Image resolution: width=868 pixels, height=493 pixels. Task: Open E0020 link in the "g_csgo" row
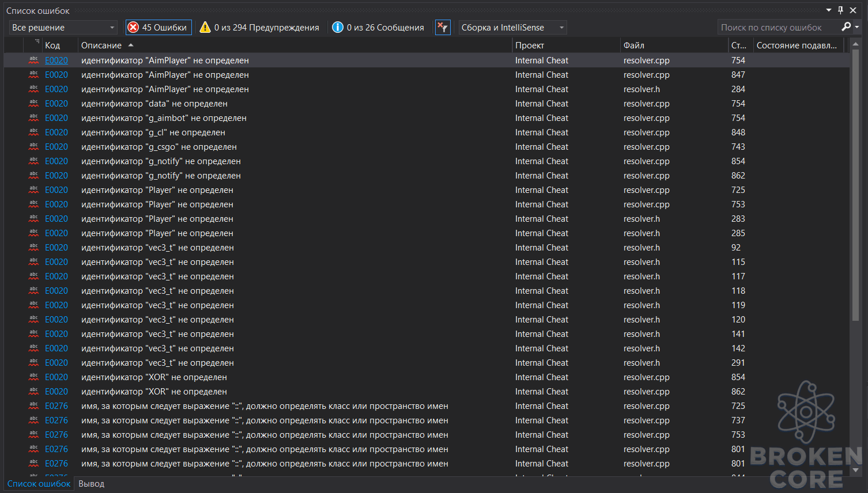[56, 147]
